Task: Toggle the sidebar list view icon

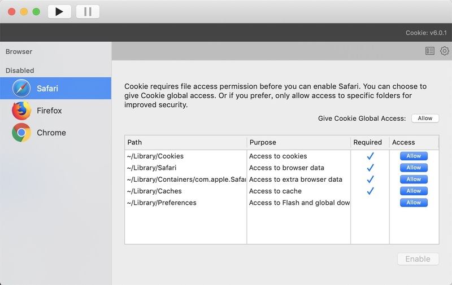Action: coord(430,51)
